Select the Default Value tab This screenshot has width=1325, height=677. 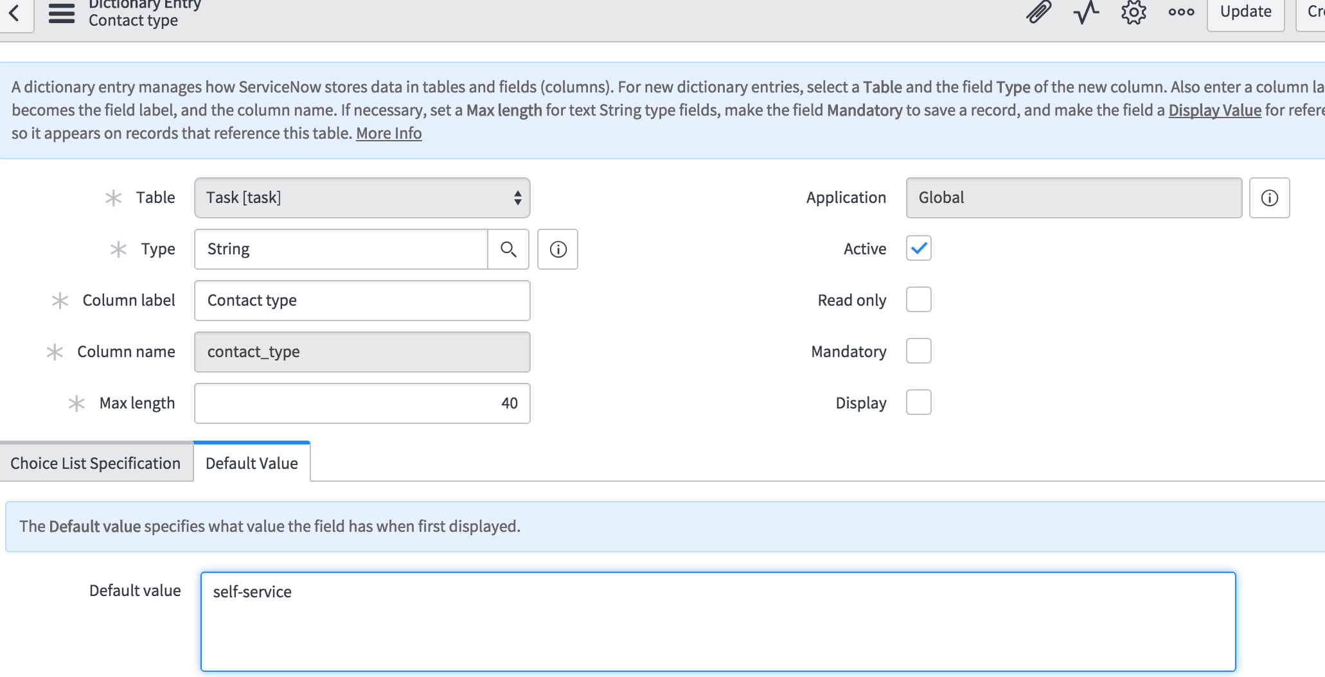[x=251, y=462]
